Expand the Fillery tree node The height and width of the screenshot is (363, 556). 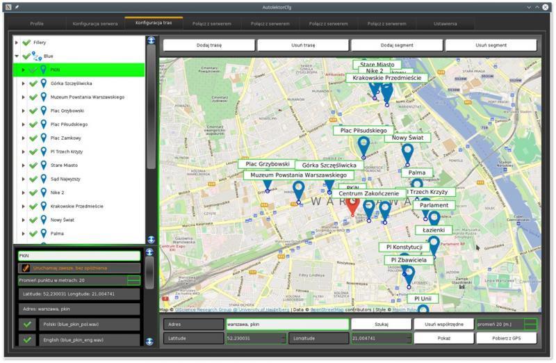(16, 42)
